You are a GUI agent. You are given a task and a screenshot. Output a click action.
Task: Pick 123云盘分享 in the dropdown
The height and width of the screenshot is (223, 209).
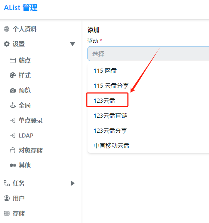pos(110,130)
